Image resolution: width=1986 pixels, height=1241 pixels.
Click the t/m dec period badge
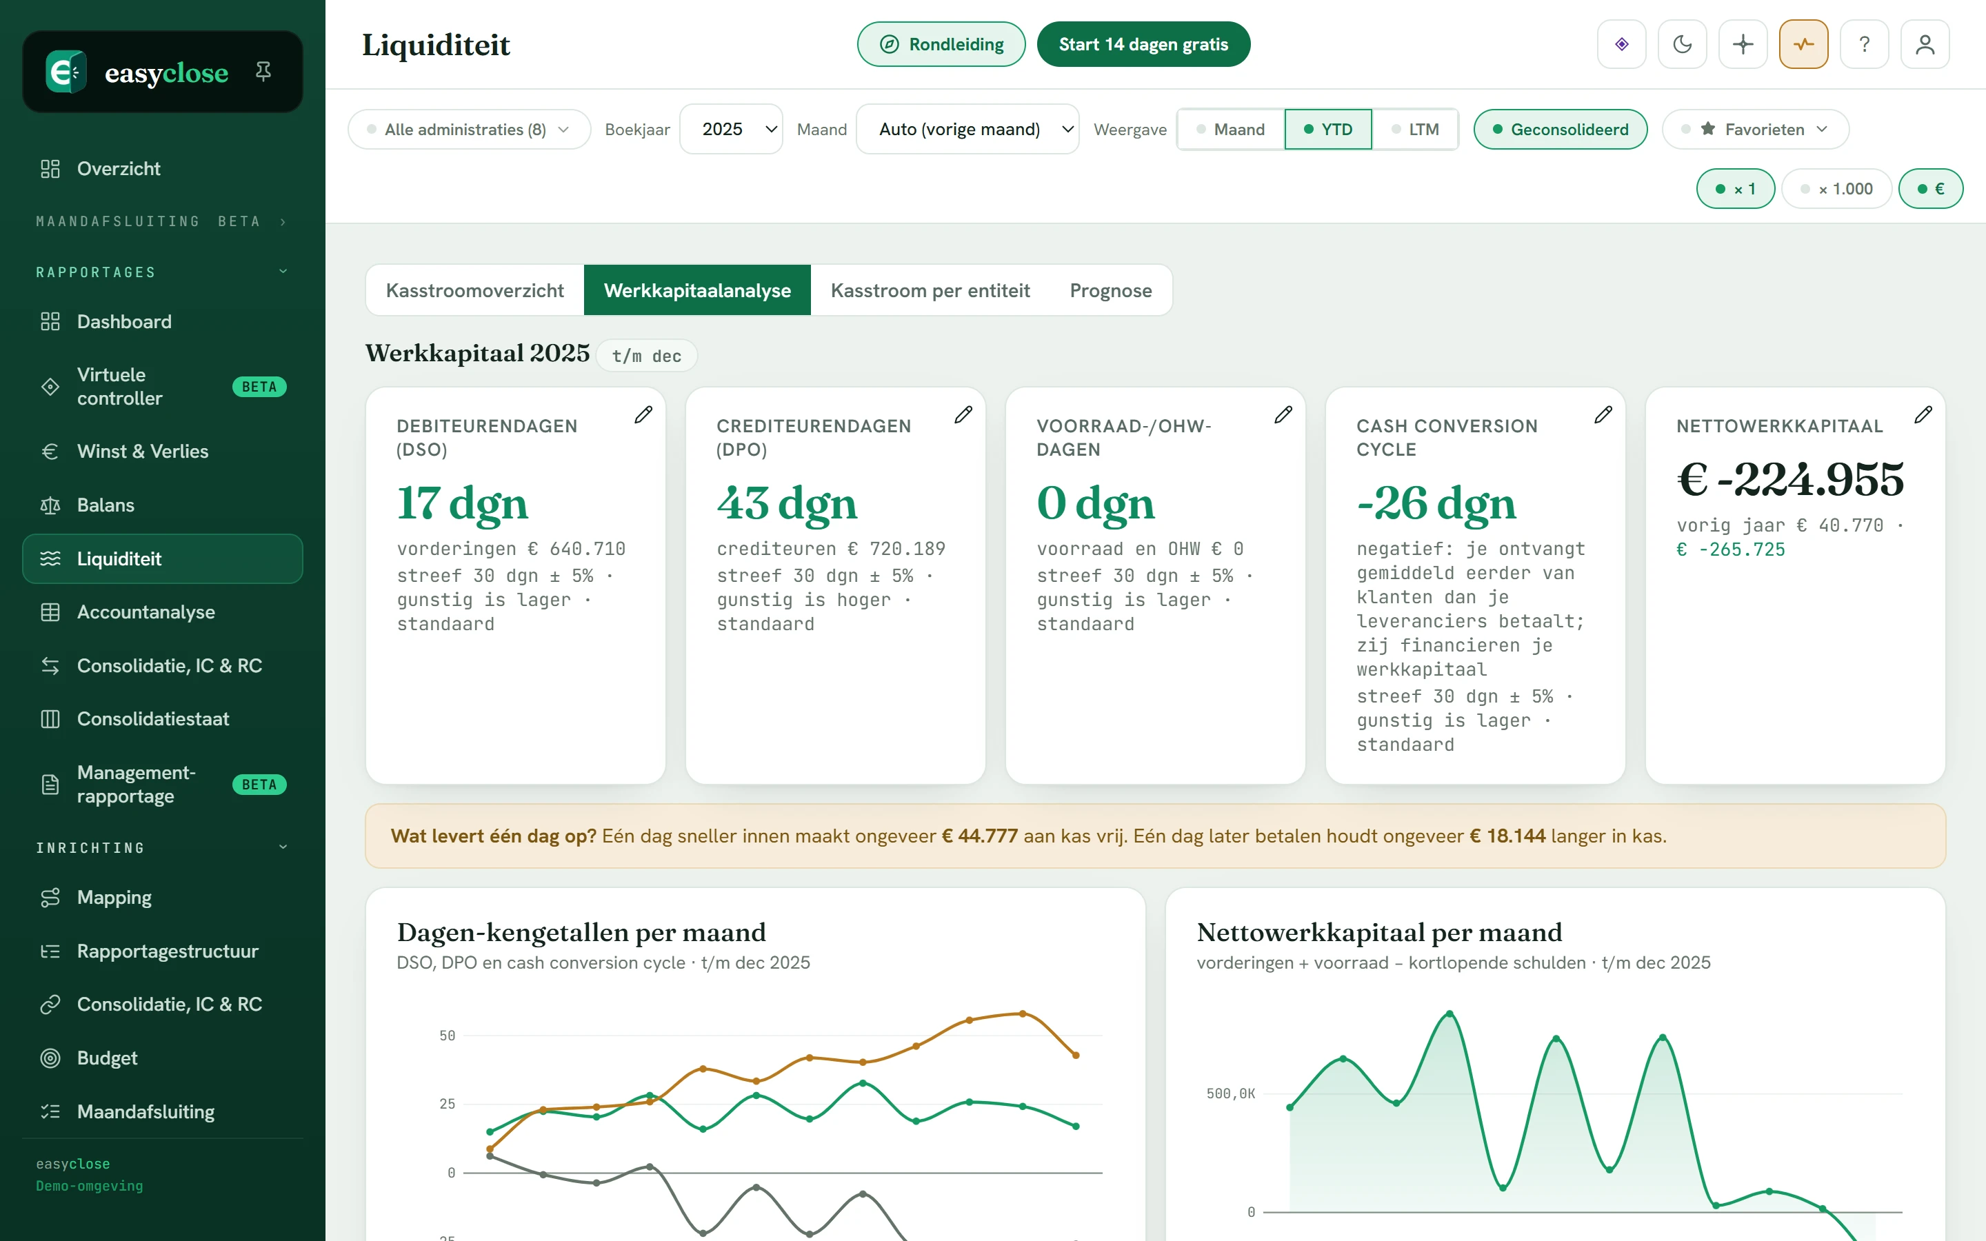647,356
